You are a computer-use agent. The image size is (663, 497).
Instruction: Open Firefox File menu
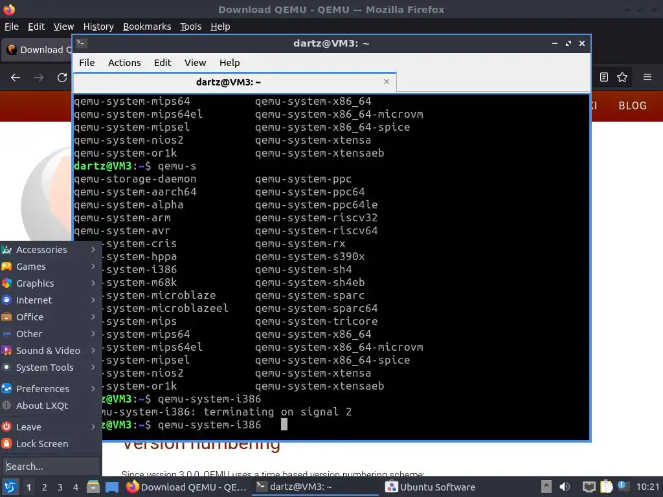[12, 27]
